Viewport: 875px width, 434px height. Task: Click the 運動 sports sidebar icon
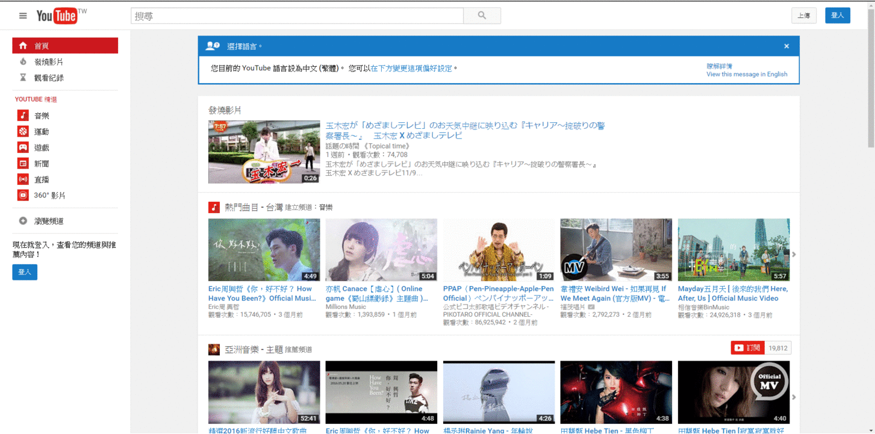coord(23,131)
